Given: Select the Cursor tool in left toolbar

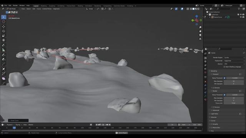Looking at the screenshot, I should (x=3, y=21).
